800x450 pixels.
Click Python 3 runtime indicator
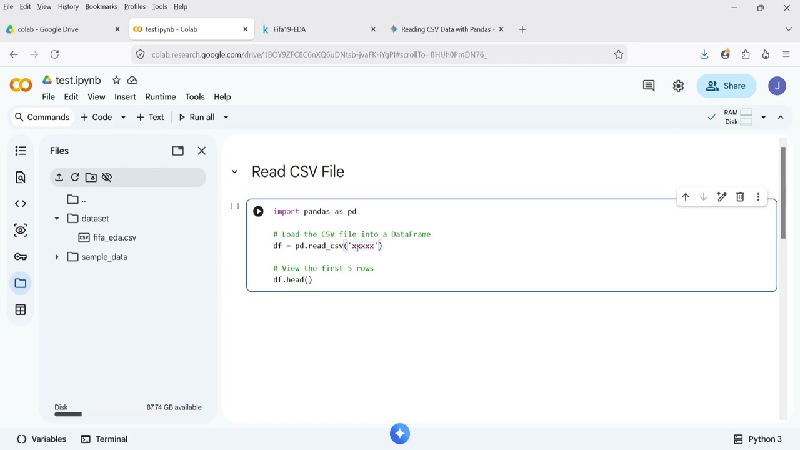(x=757, y=439)
